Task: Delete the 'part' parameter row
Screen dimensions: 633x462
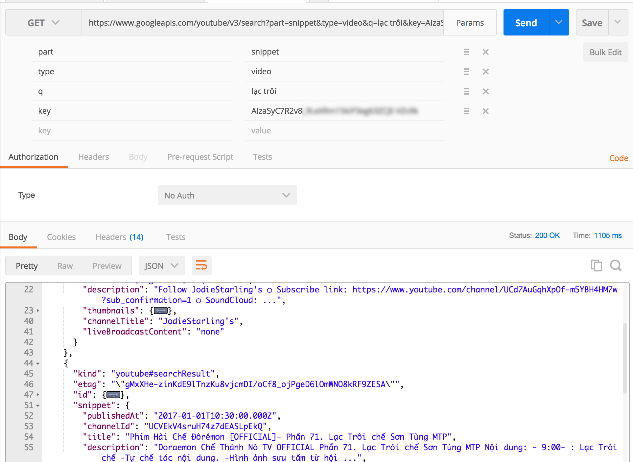Action: pyautogui.click(x=485, y=52)
